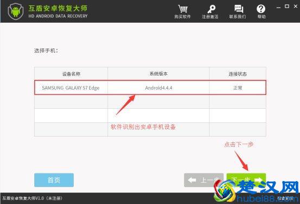Close the recovery application window
Screen dimensions: 300x204
click(296, 7)
